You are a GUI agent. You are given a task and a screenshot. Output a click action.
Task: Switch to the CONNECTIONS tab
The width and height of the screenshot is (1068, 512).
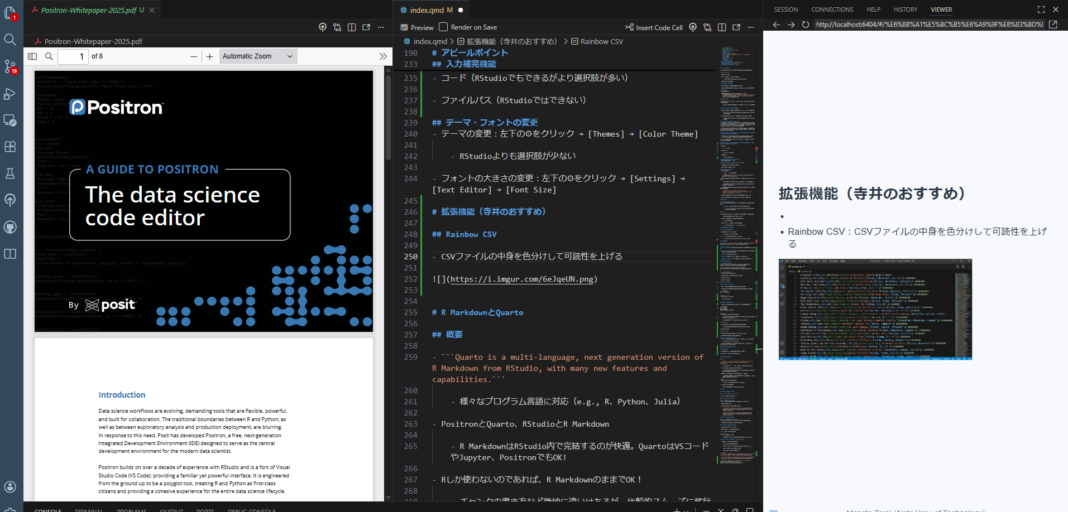(x=832, y=9)
